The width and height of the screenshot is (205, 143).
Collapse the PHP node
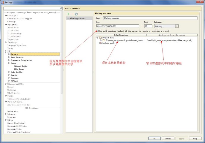[6, 51]
